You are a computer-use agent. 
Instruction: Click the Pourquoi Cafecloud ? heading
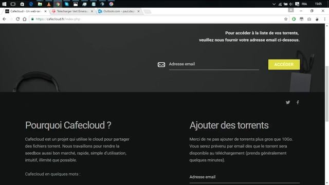click(x=68, y=125)
